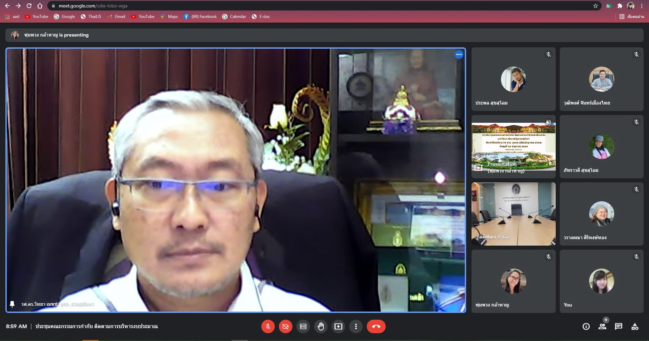Open Chrome's three-dot menu
This screenshot has height=341, width=649.
[642, 6]
